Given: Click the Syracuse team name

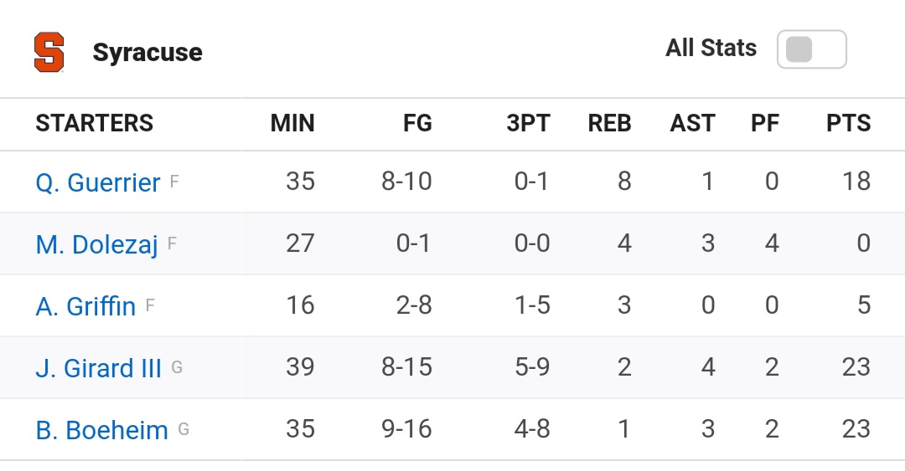Looking at the screenshot, I should pyautogui.click(x=147, y=53).
